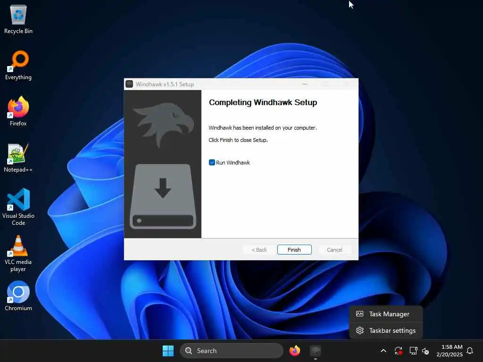Click Finish to close Setup

coord(294,250)
